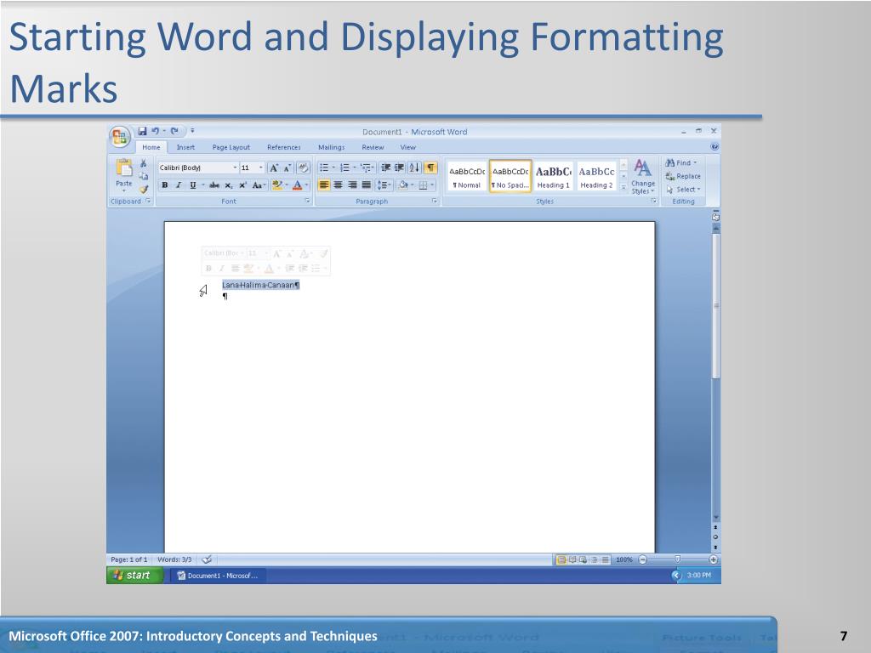The image size is (871, 653).
Task: Clear formatting from selected text
Action: [x=304, y=168]
